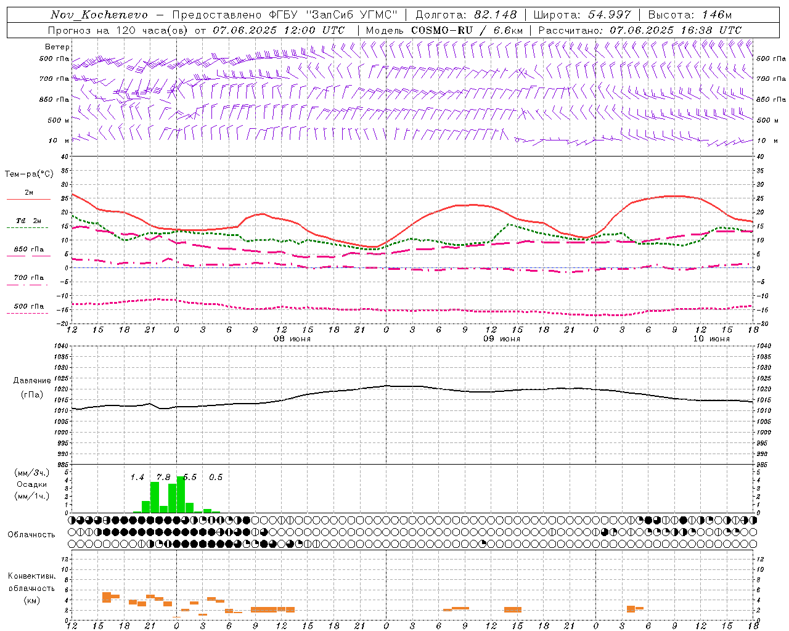Select the 'Долгота: 82.148' longitude value
Viewport: 789px width, 631px height.
pyautogui.click(x=466, y=15)
